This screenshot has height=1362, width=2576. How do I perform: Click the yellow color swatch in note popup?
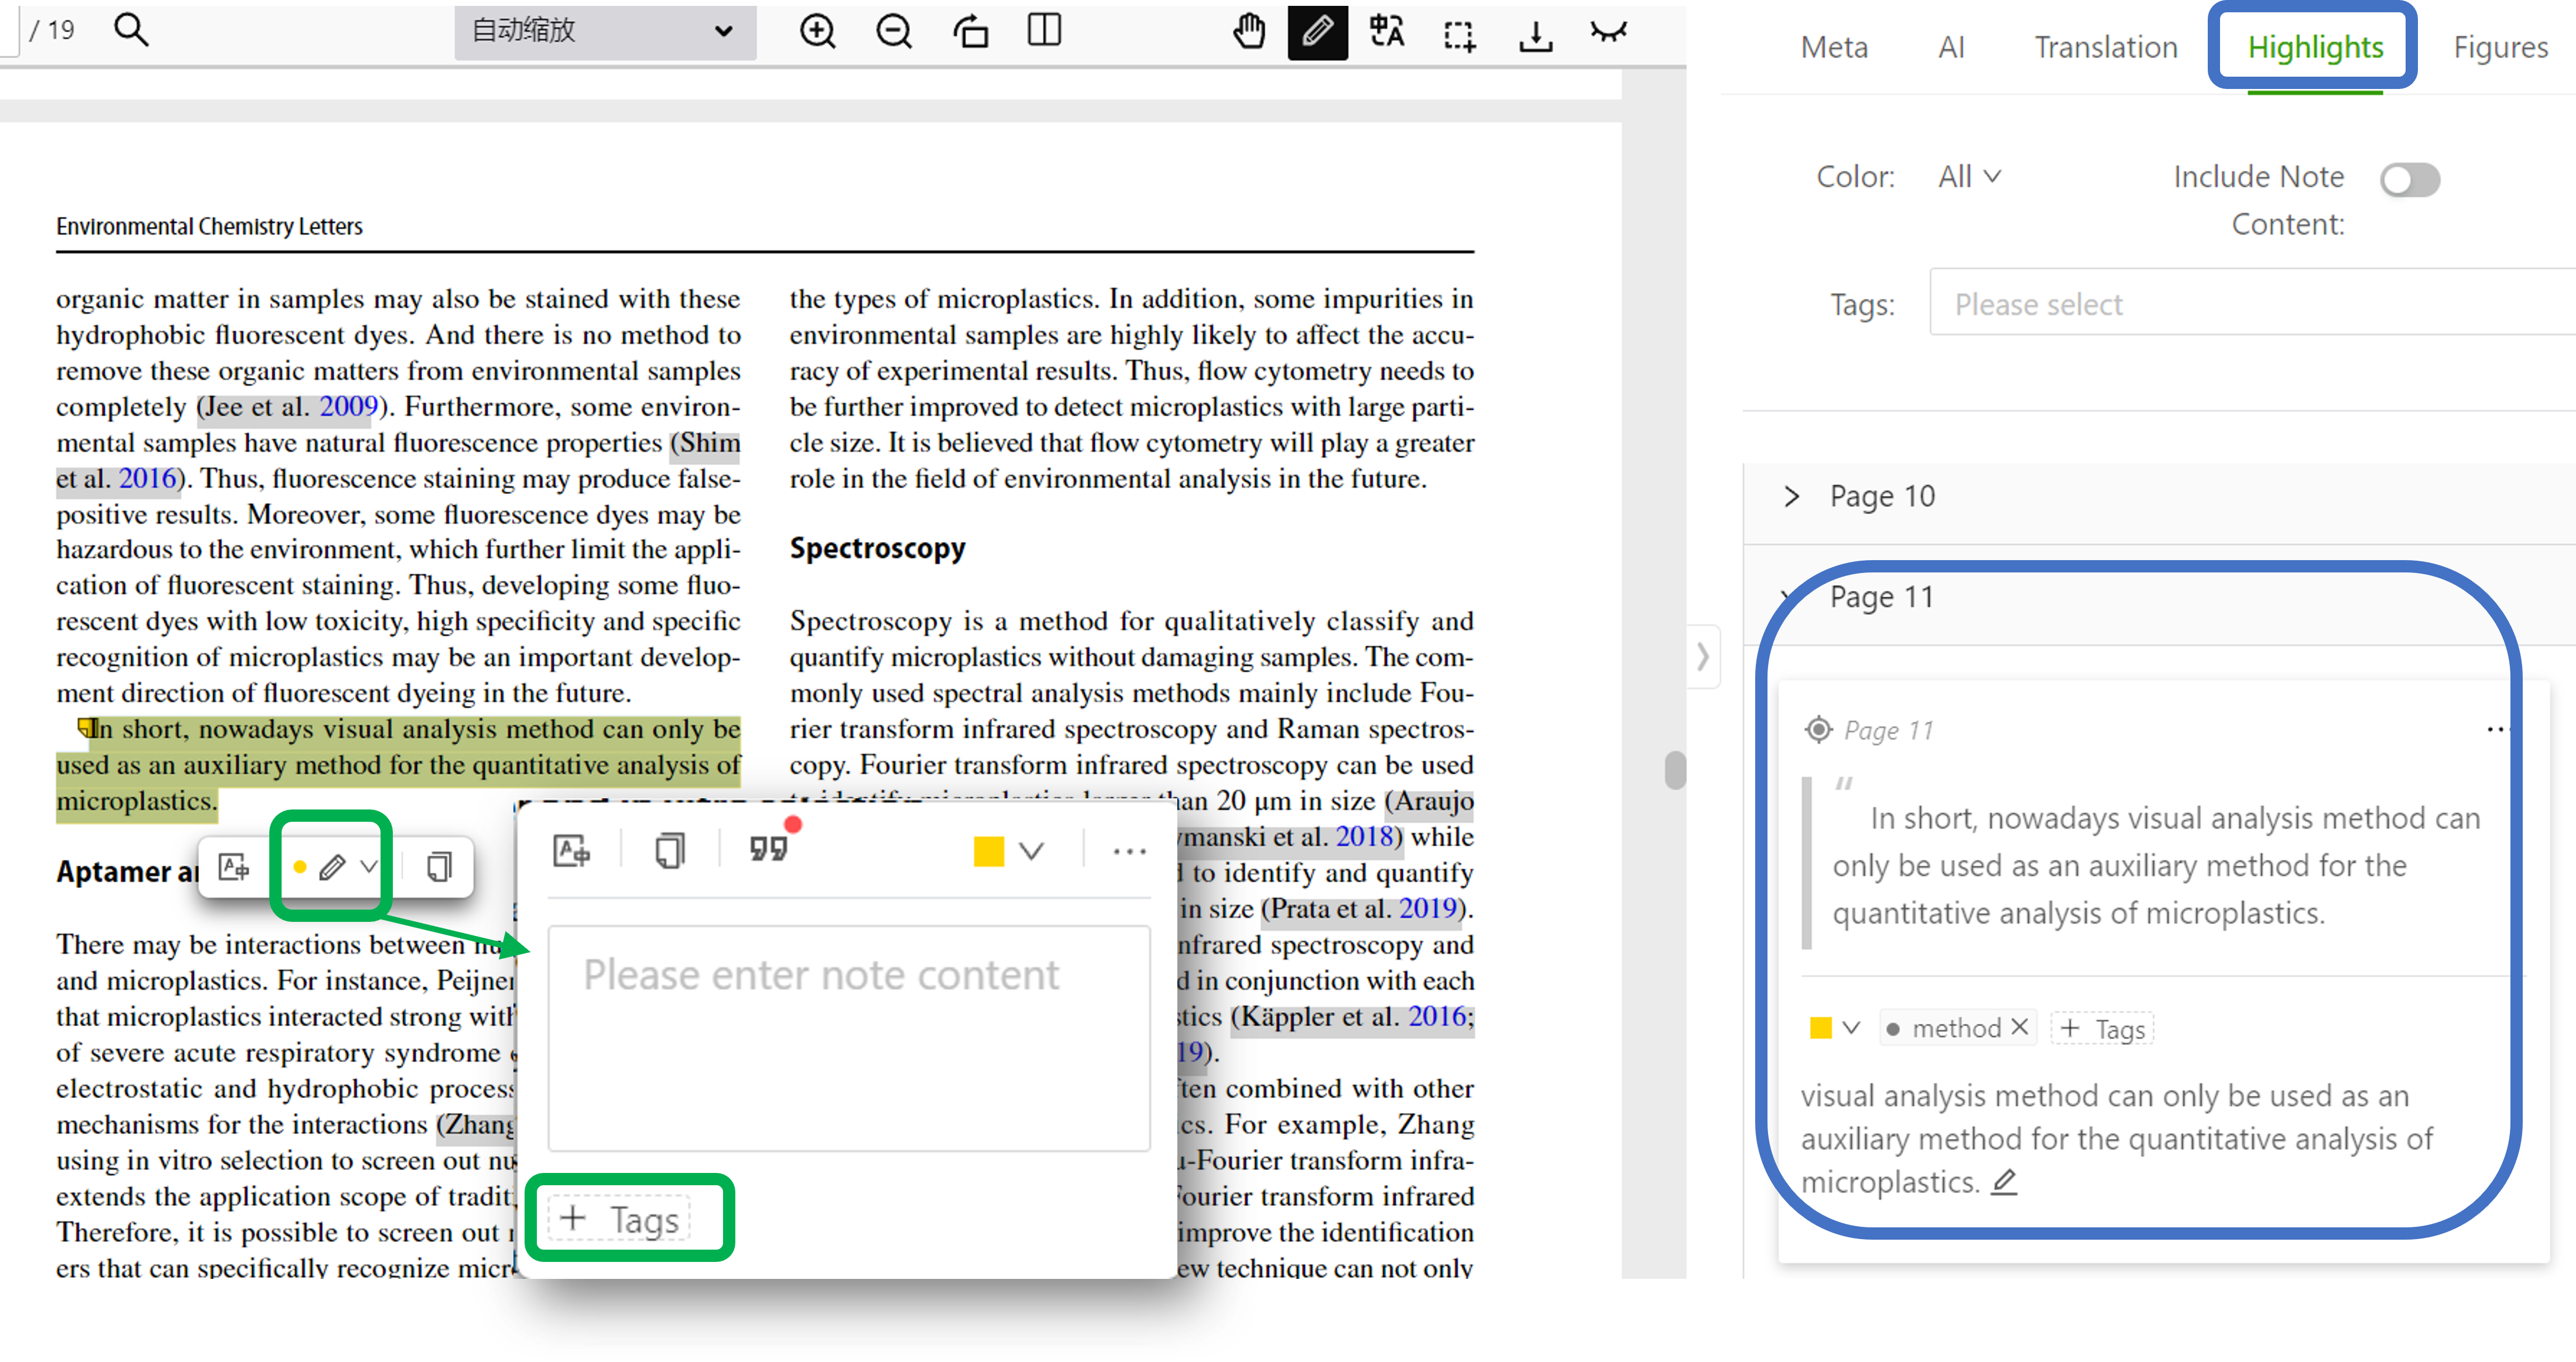click(988, 851)
